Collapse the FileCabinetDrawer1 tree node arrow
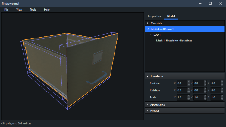This screenshot has width=226, height=127. click(x=148, y=29)
